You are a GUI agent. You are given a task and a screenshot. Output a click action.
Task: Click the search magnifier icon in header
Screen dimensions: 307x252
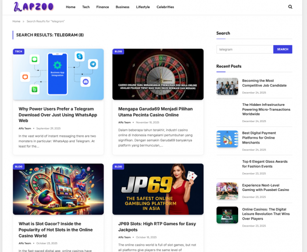point(290,7)
